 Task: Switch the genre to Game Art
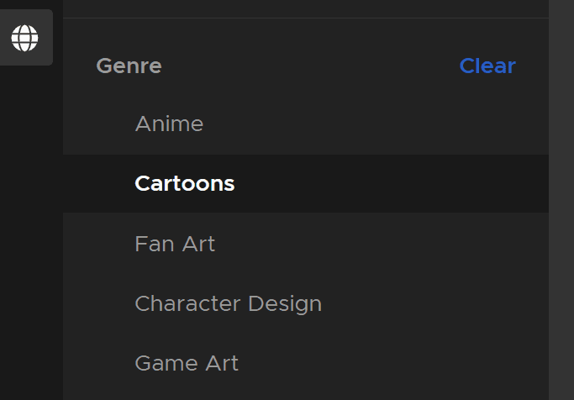[187, 363]
